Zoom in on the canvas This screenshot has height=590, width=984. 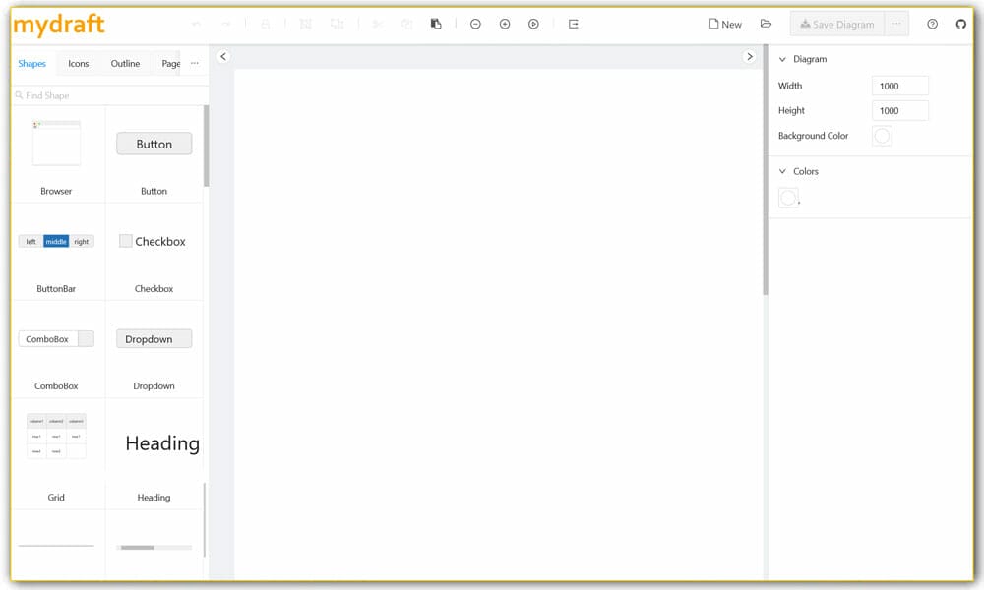505,24
